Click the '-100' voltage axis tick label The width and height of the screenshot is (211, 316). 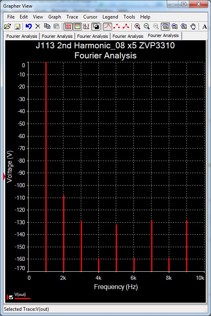coord(20,186)
